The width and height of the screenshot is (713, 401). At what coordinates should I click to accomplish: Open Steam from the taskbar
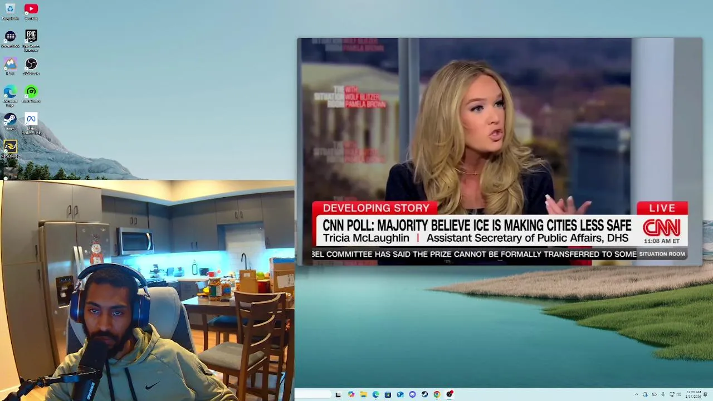pyautogui.click(x=424, y=394)
